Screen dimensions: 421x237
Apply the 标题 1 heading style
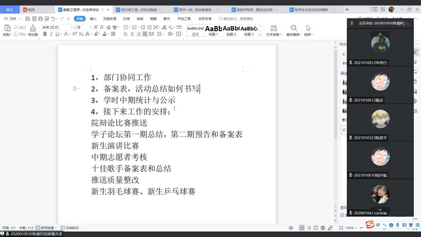point(213,30)
